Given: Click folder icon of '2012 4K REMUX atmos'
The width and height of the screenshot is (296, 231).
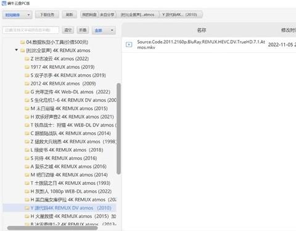Looking at the screenshot, I should [27, 84].
